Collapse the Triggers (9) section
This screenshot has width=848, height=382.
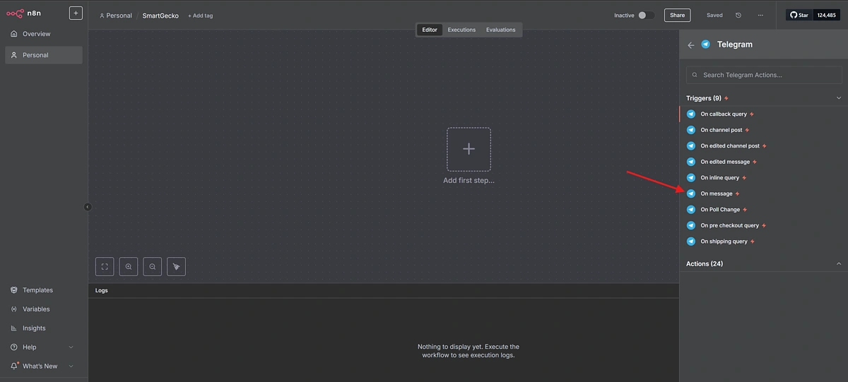pos(839,98)
